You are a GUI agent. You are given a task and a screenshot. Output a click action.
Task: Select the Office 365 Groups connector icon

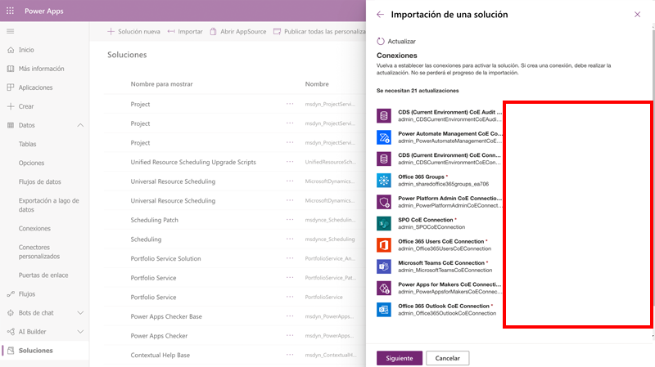pos(384,180)
